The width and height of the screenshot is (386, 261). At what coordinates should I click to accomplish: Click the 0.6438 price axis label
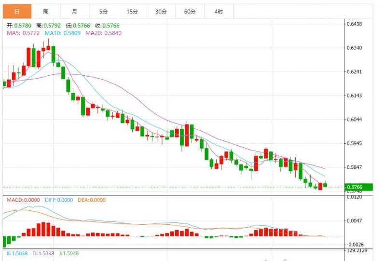(354, 24)
